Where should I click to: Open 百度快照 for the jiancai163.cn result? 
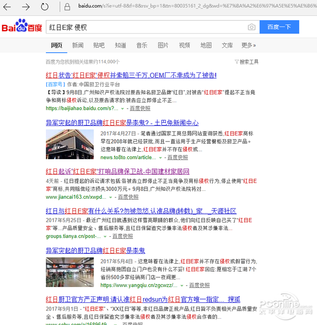[x=128, y=197]
